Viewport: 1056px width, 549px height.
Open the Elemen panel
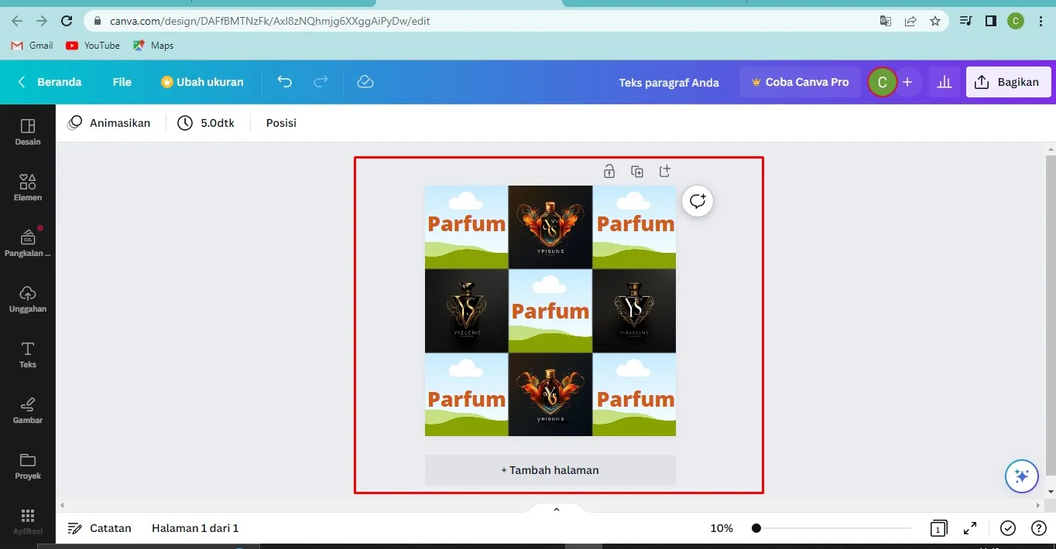point(28,187)
